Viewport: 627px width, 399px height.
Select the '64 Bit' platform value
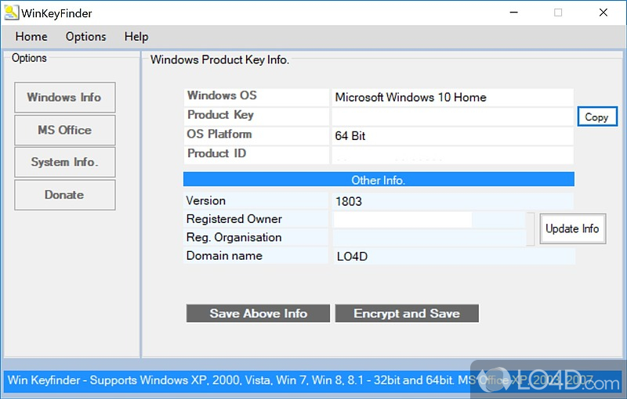[x=350, y=136]
